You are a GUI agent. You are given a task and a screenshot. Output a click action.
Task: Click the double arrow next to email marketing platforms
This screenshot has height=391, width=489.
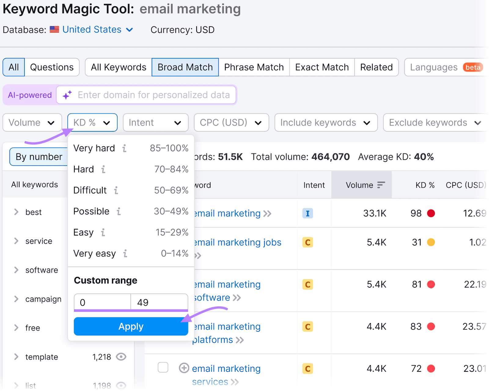[240, 340]
